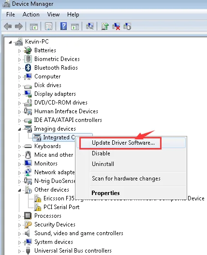Viewport: 207px width, 255px height.
Task: Click the DVD/CD-ROM drives icon
Action: 28,103
